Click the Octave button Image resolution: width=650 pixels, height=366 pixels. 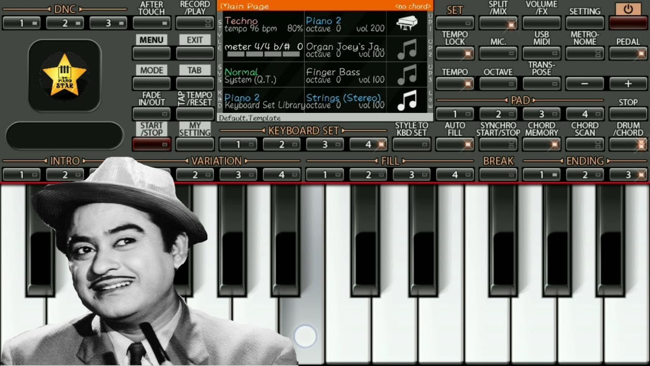(498, 83)
